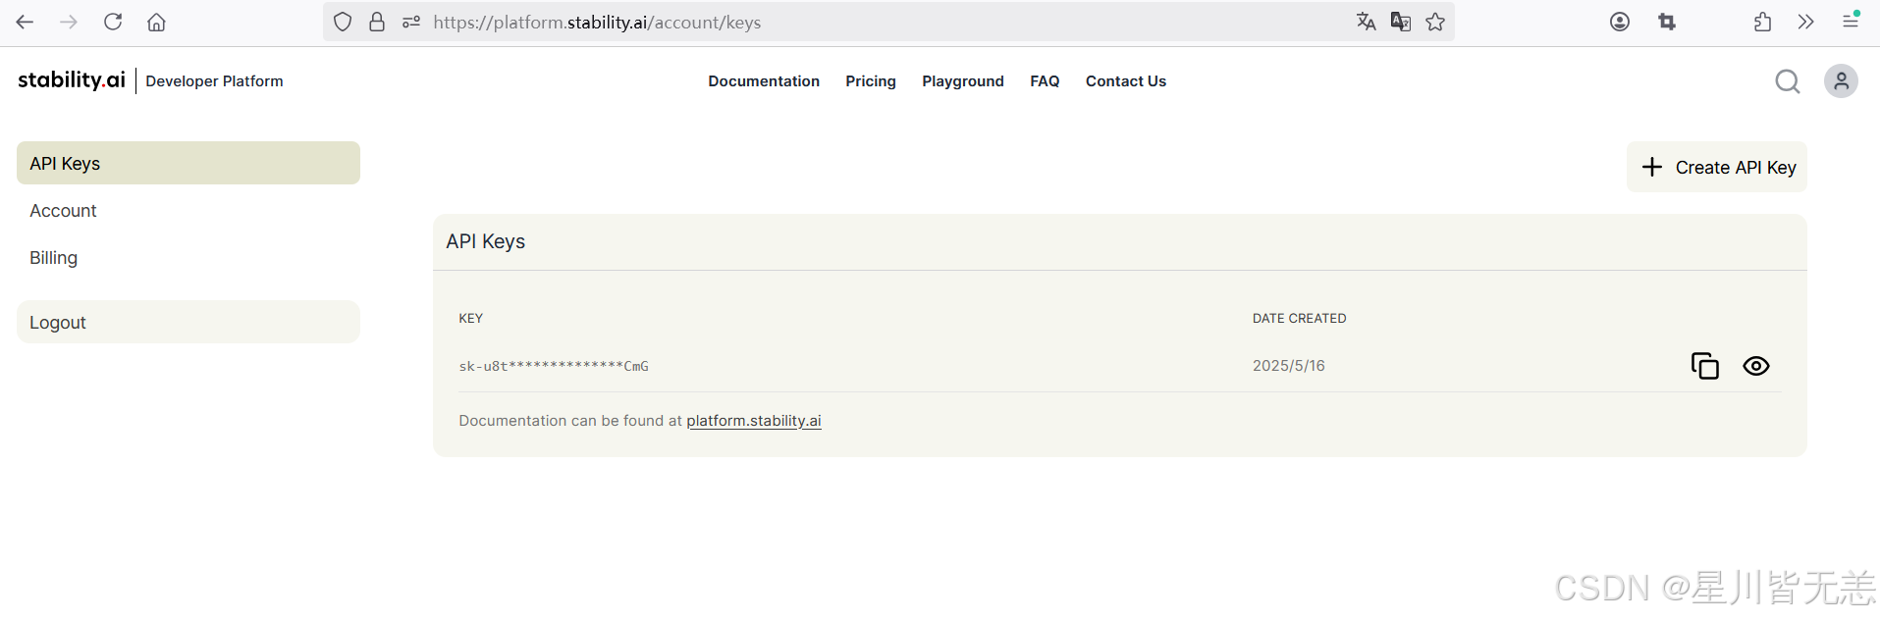This screenshot has height=619, width=1880.
Task: Open the Documentation menu item
Action: point(764,81)
